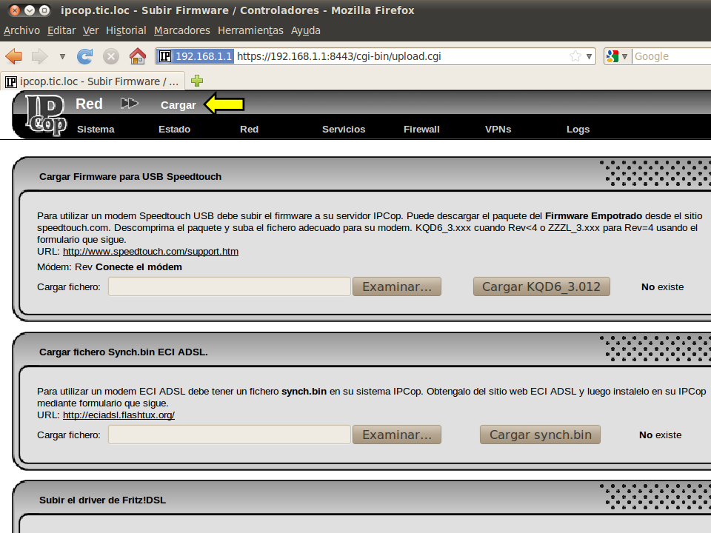Bookmark page with star icon
Screen dimensions: 711x533
point(575,56)
